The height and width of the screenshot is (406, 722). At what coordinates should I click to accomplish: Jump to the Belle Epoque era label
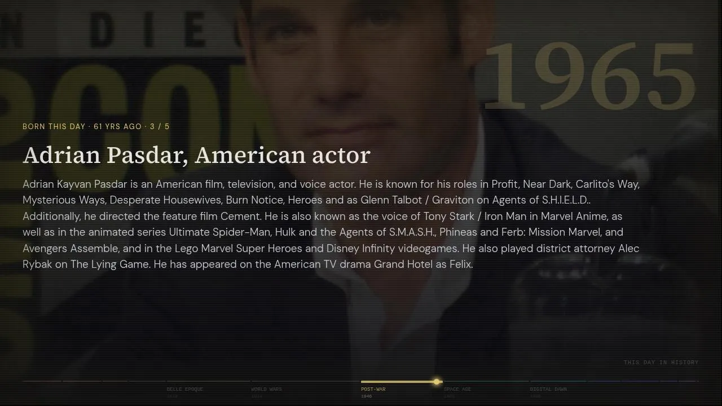pos(184,389)
